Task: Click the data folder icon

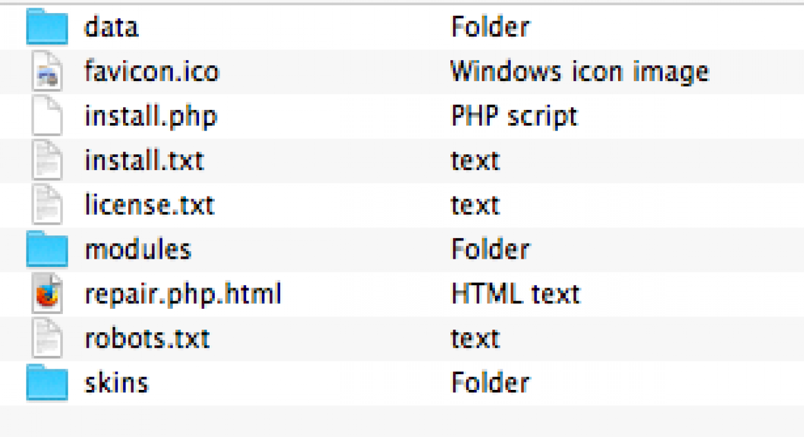Action: pyautogui.click(x=47, y=27)
